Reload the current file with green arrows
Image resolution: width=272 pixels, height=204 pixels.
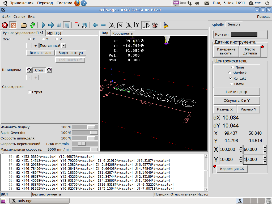[32, 25]
